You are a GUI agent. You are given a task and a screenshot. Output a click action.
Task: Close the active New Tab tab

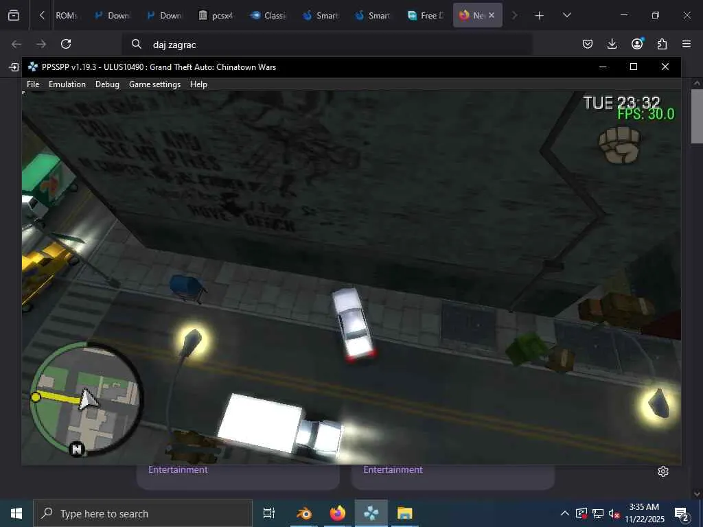click(x=492, y=15)
